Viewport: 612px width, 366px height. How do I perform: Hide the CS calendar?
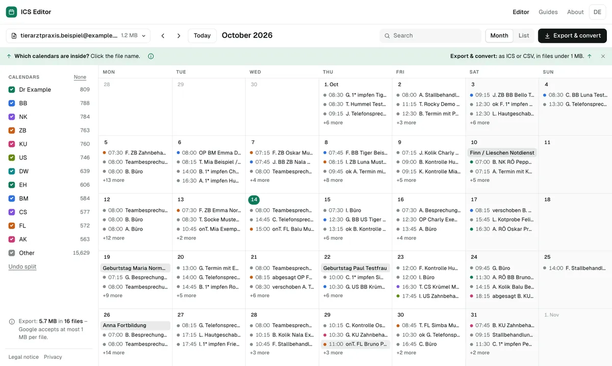pyautogui.click(x=12, y=212)
